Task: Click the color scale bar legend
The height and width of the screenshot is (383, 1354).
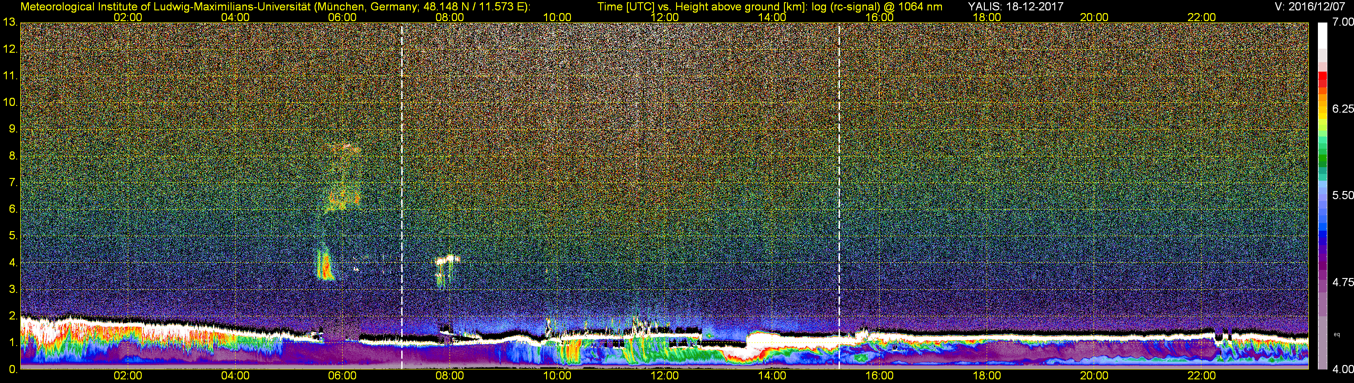Action: 1322,195
